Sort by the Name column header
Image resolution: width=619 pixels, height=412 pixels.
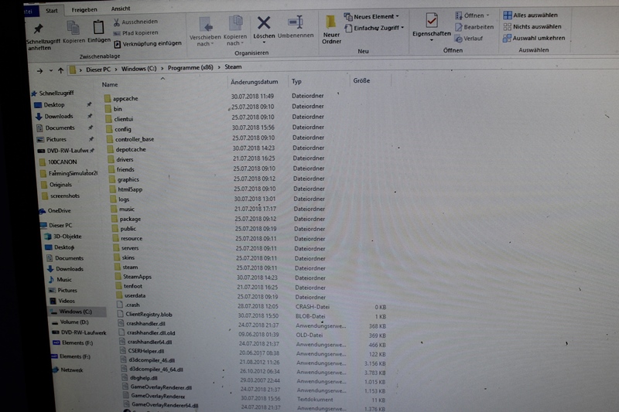click(110, 84)
